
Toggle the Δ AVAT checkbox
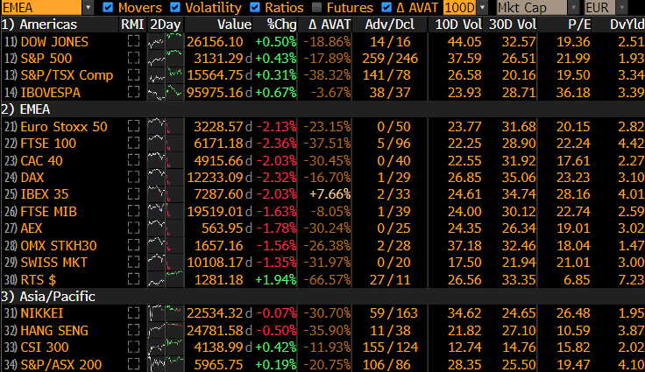click(x=386, y=7)
